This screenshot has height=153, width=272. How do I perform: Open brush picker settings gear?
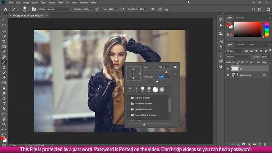point(175,67)
